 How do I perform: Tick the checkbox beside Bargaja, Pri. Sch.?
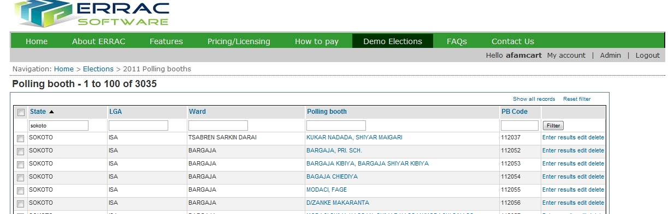pos(21,151)
